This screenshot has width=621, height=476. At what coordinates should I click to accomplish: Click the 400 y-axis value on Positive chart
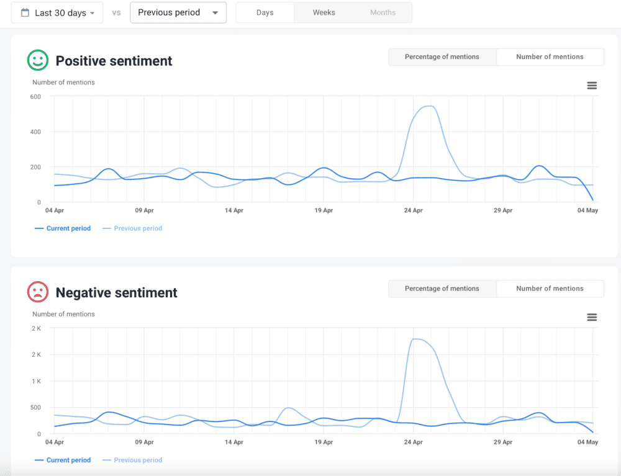pos(35,132)
